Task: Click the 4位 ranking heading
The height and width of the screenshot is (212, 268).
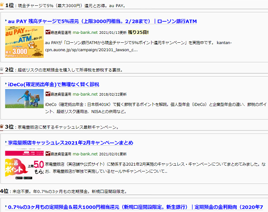Action: [63, 191]
